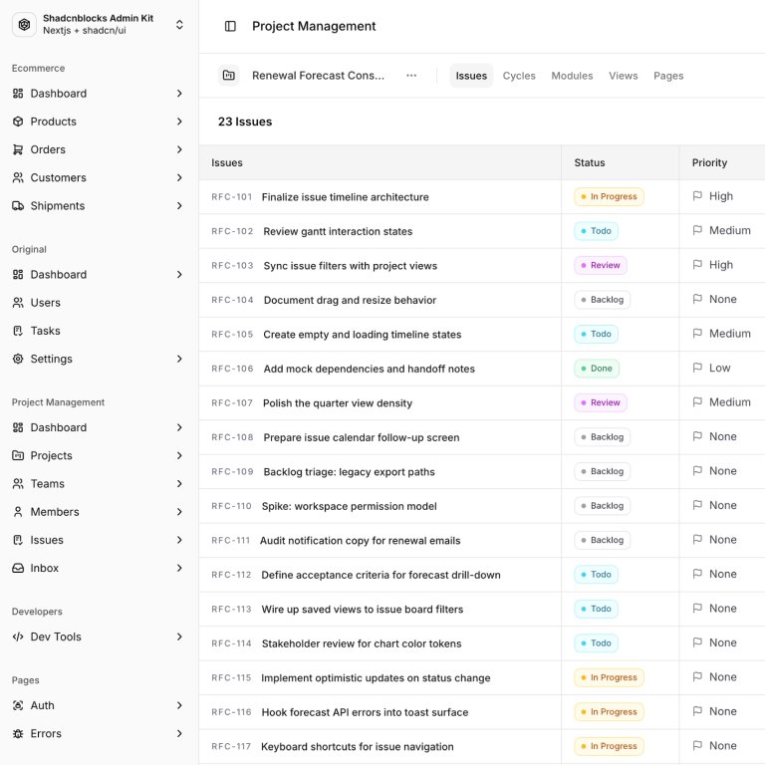This screenshot has width=765, height=765.
Task: Select issue 'Hook forecast API errors into toast surface'
Action: [365, 712]
